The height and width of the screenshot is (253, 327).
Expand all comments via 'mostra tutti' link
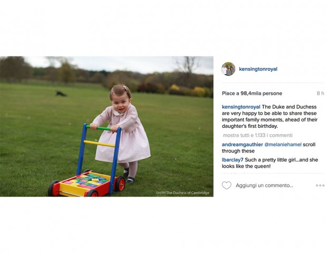click(x=257, y=135)
